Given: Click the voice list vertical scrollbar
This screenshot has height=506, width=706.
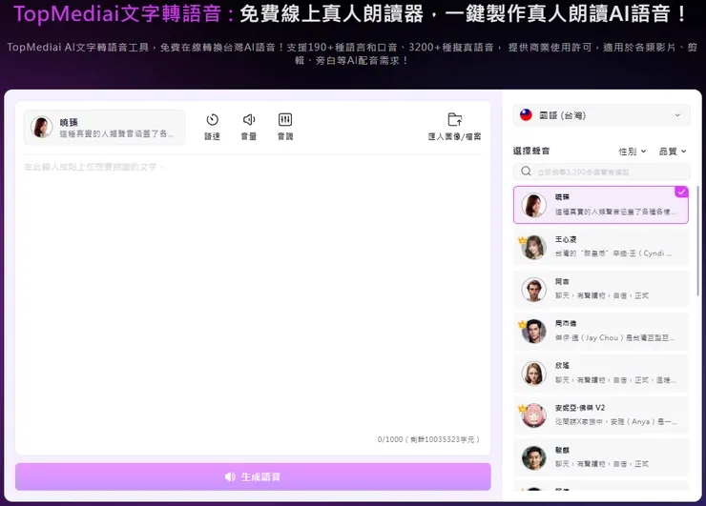Looking at the screenshot, I should click(x=698, y=241).
